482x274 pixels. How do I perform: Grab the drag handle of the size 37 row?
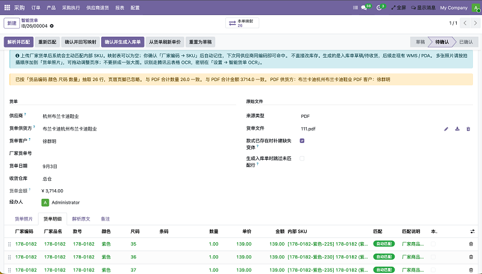[10, 270]
